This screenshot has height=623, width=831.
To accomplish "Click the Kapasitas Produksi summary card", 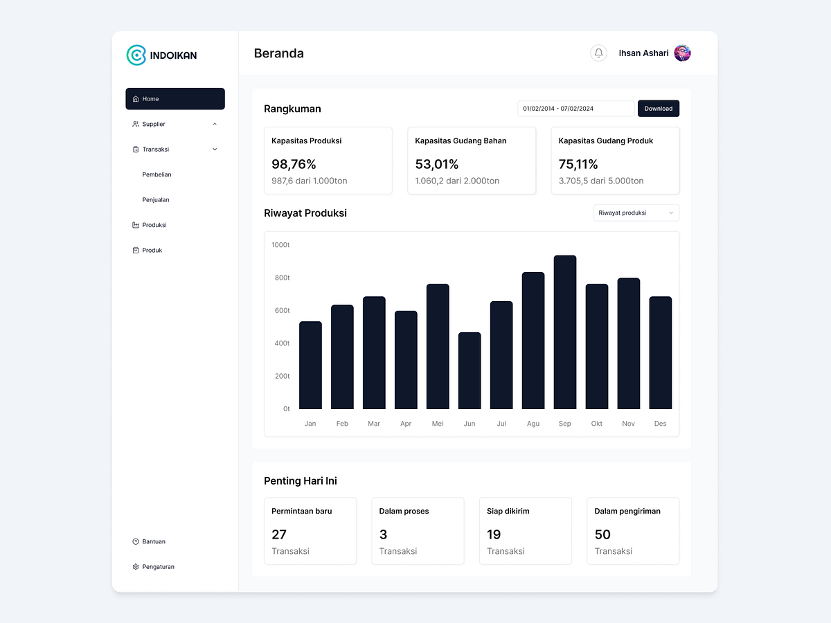I will [328, 161].
